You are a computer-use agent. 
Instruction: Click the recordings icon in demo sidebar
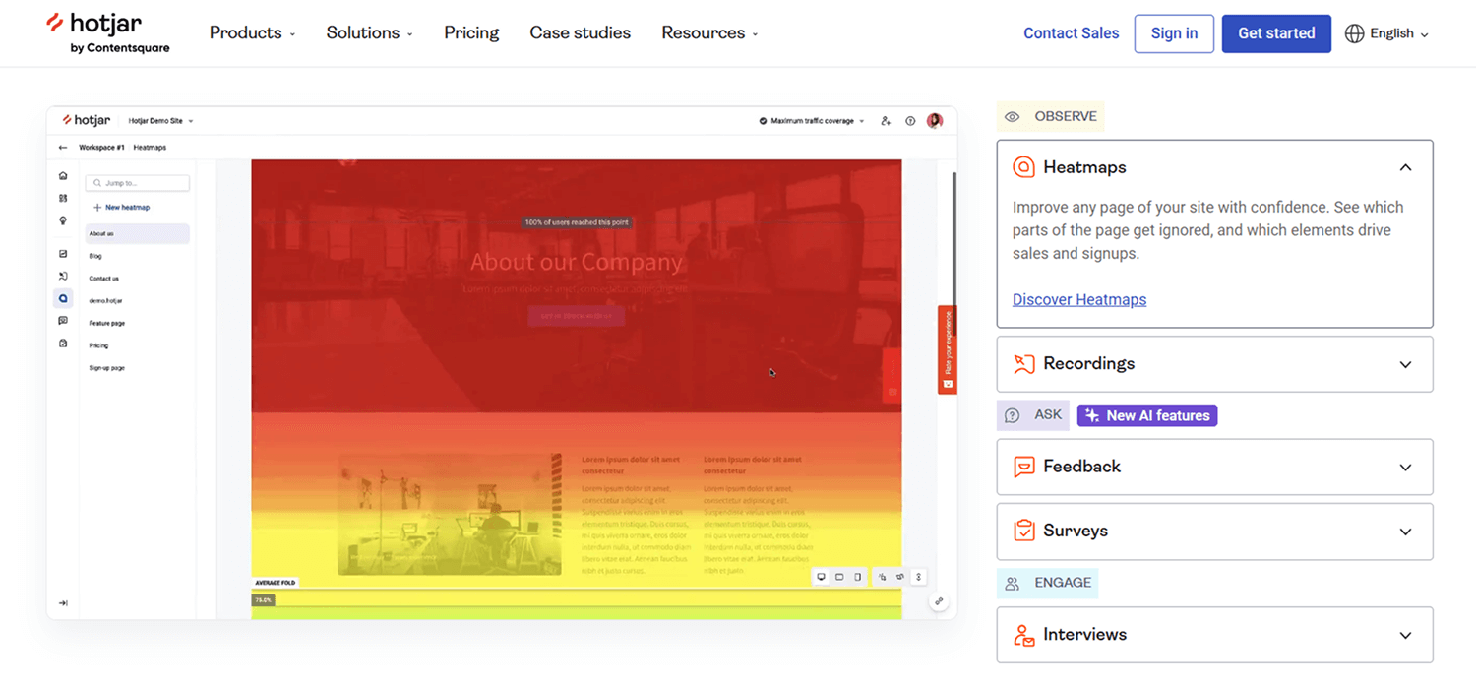tap(63, 276)
